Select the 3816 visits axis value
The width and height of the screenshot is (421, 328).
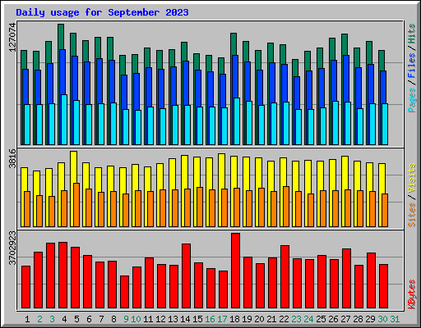[x=12, y=158]
